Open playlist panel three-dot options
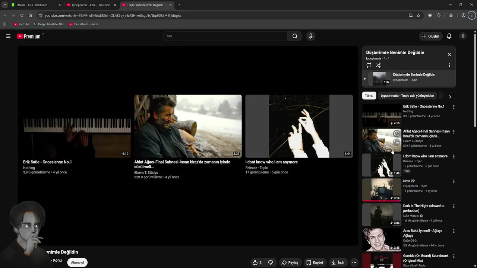Screen dimensions: 477x268 449,65
